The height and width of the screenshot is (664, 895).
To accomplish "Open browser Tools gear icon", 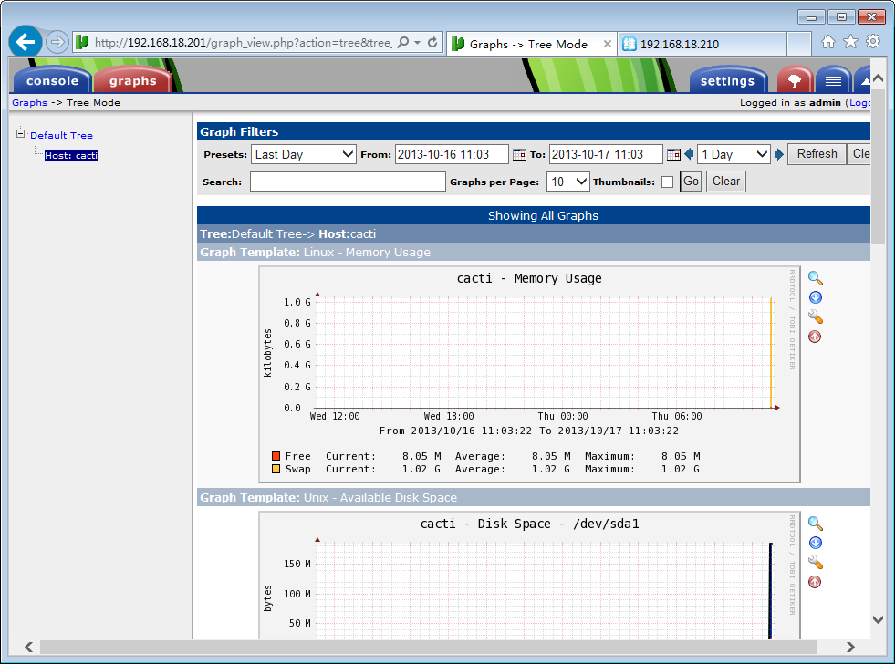I will point(873,42).
